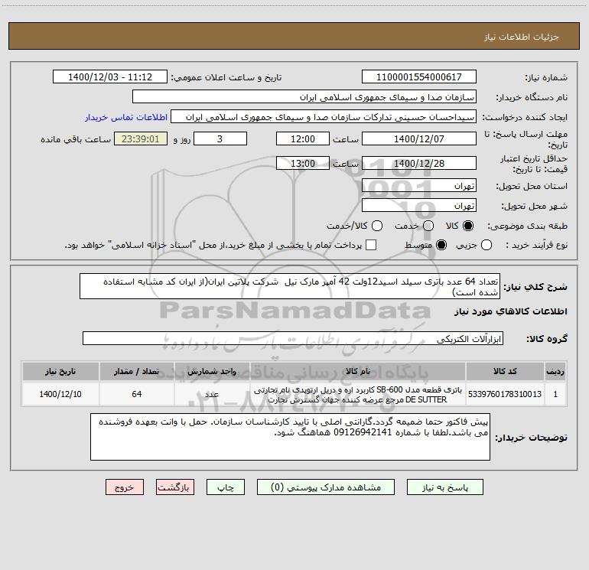Viewport: 589px width, 570px height.
Task: Click row number 1 cell
Action: point(555,394)
